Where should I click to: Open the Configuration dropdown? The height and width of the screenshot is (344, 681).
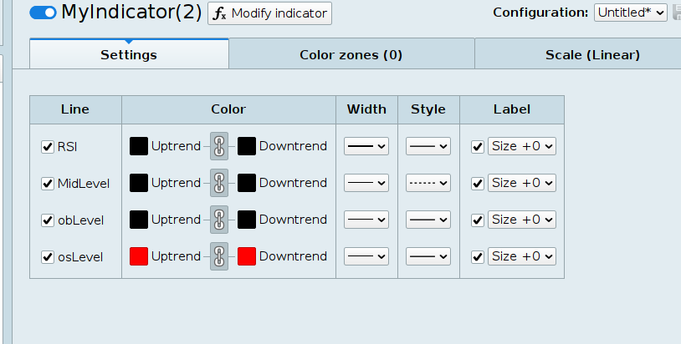(630, 13)
